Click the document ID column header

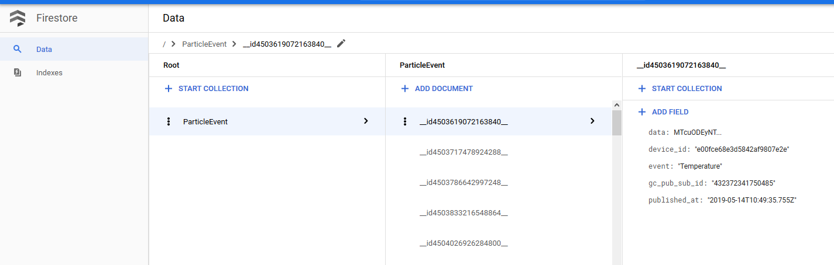click(x=681, y=65)
